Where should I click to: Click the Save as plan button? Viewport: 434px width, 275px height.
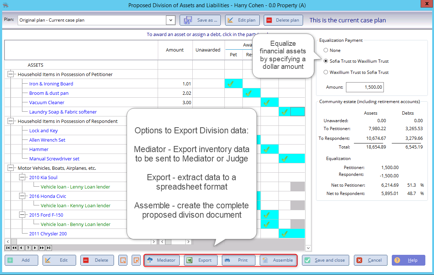click(x=200, y=20)
